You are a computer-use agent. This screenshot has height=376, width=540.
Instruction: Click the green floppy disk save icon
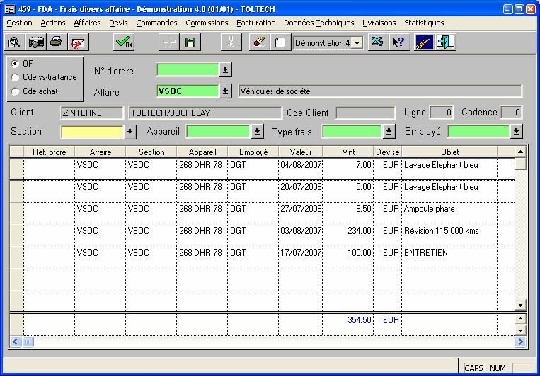pyautogui.click(x=190, y=42)
